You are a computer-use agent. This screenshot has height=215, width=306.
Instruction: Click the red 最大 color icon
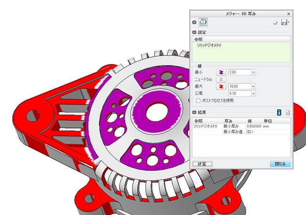221,87
